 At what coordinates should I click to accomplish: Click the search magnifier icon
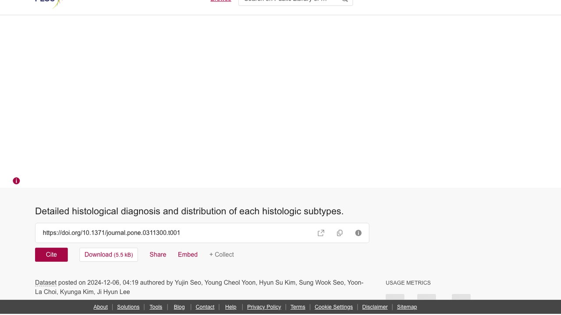click(345, 1)
